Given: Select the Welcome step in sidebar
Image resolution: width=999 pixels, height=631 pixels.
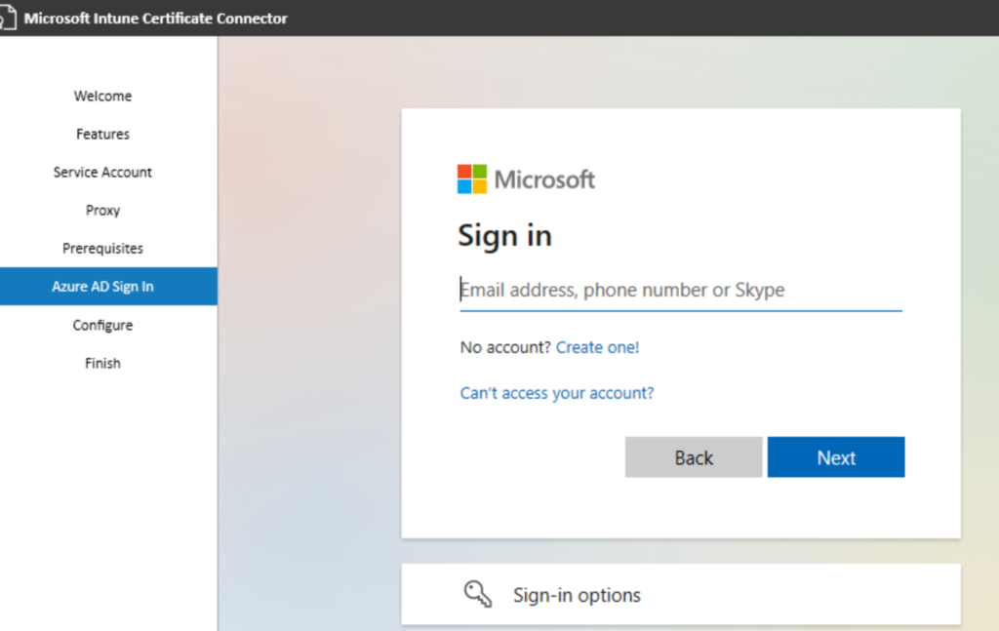Looking at the screenshot, I should pyautogui.click(x=102, y=96).
